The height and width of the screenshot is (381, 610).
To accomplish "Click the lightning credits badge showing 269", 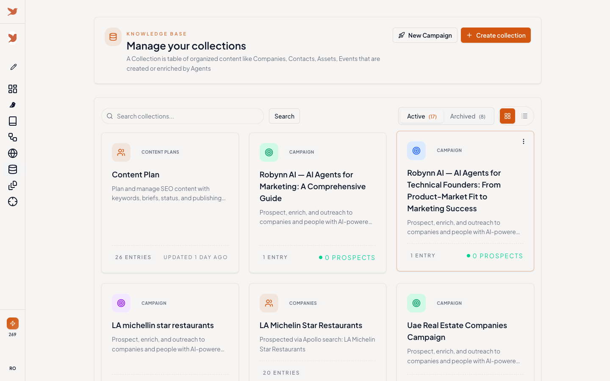I will tap(13, 323).
